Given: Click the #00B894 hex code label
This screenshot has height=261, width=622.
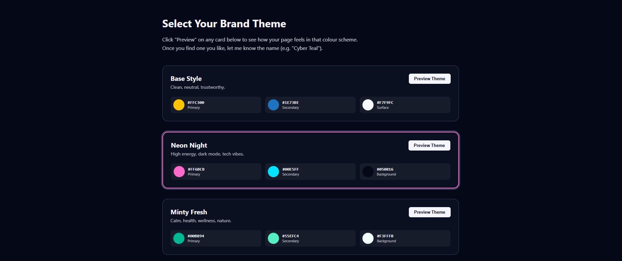Looking at the screenshot, I should (196, 236).
